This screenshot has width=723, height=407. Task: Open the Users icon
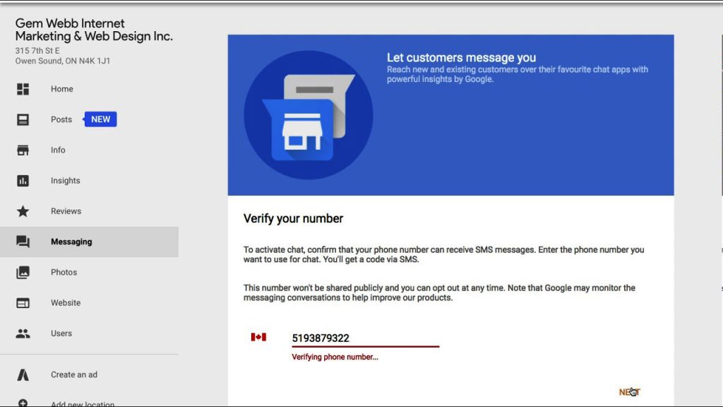click(x=22, y=333)
